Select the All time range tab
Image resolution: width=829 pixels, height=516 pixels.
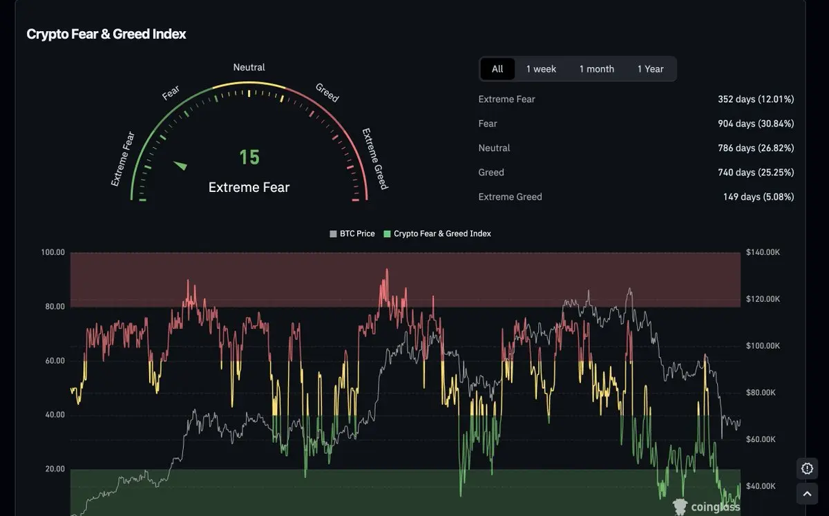(x=497, y=69)
